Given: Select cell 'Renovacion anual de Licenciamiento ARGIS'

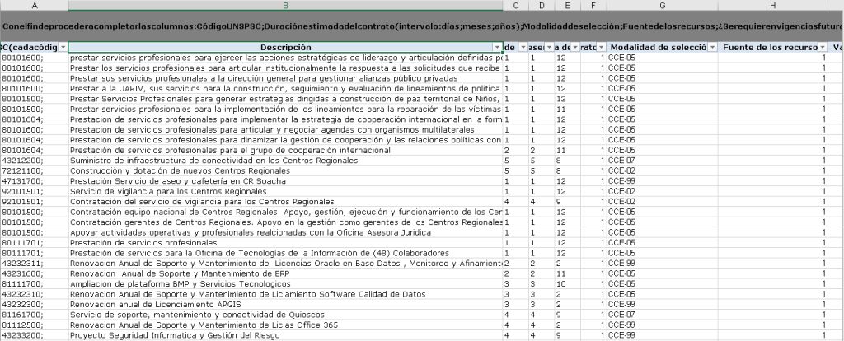Looking at the screenshot, I should coord(286,304).
